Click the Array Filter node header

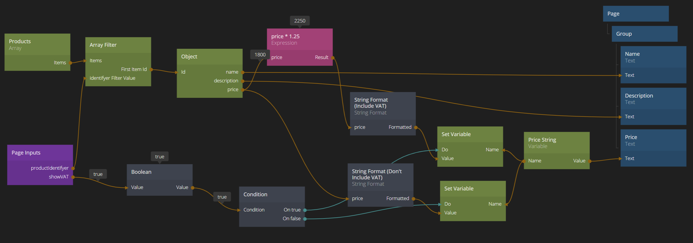pyautogui.click(x=118, y=45)
